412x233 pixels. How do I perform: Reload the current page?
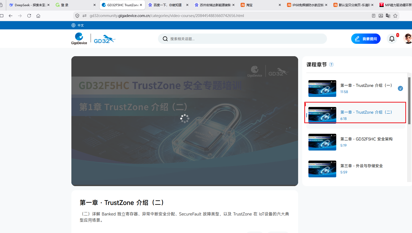click(x=29, y=16)
